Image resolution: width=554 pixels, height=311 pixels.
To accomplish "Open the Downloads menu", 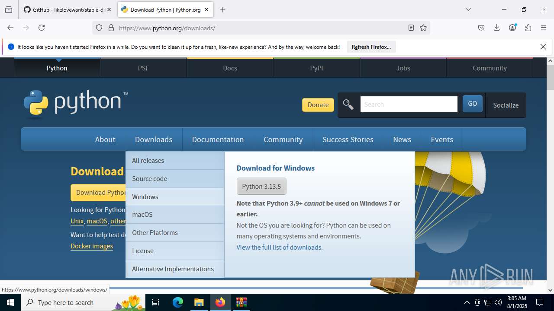I will (x=154, y=140).
